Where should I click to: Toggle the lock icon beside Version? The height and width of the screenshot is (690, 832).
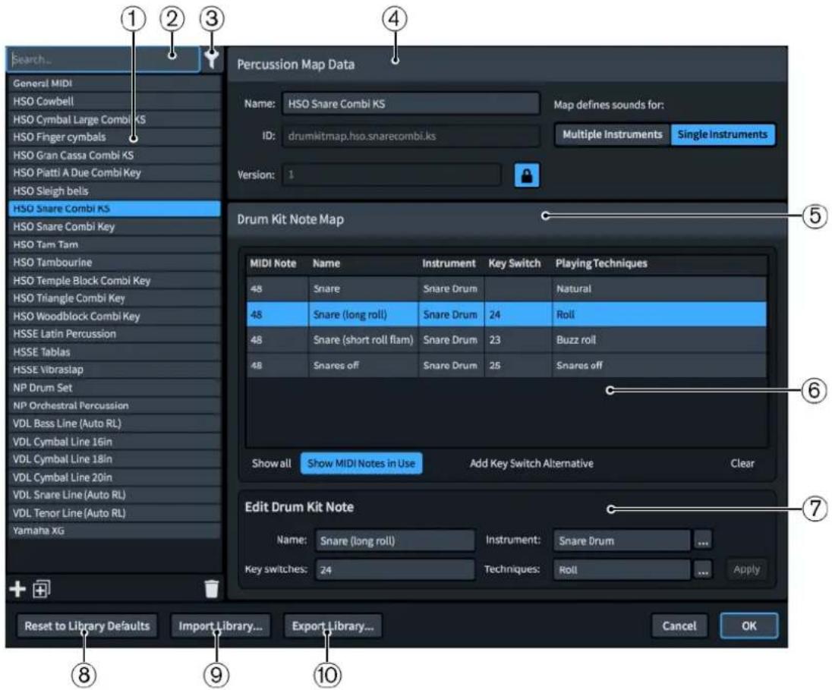pos(526,175)
